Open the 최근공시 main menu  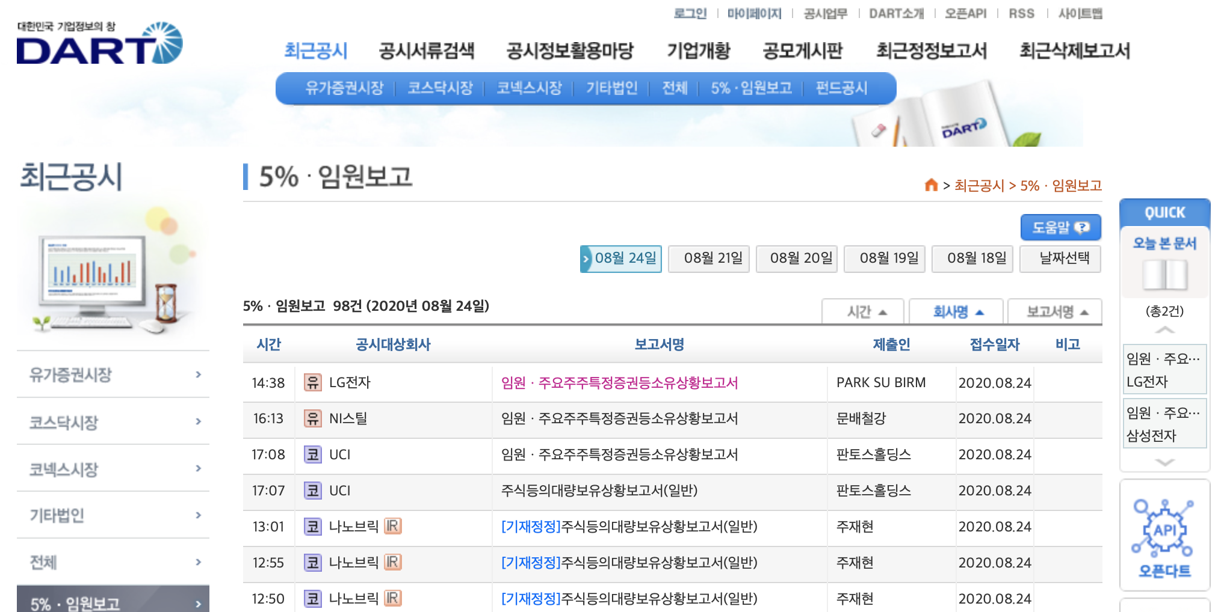click(x=316, y=50)
